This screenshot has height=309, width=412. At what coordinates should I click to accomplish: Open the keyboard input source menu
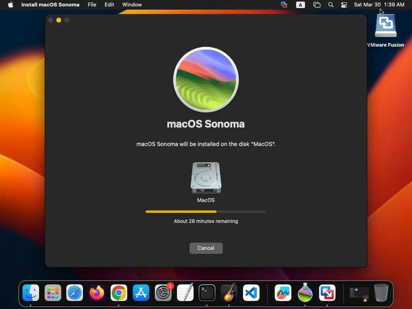pyautogui.click(x=300, y=5)
